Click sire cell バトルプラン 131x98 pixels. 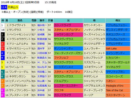68,81
